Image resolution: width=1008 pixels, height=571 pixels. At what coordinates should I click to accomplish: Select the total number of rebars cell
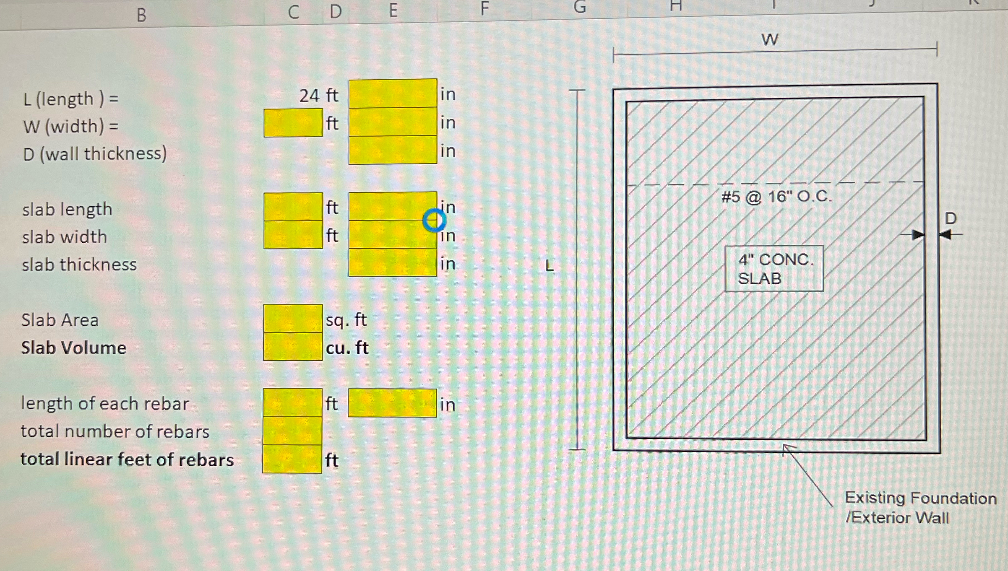pyautogui.click(x=292, y=431)
